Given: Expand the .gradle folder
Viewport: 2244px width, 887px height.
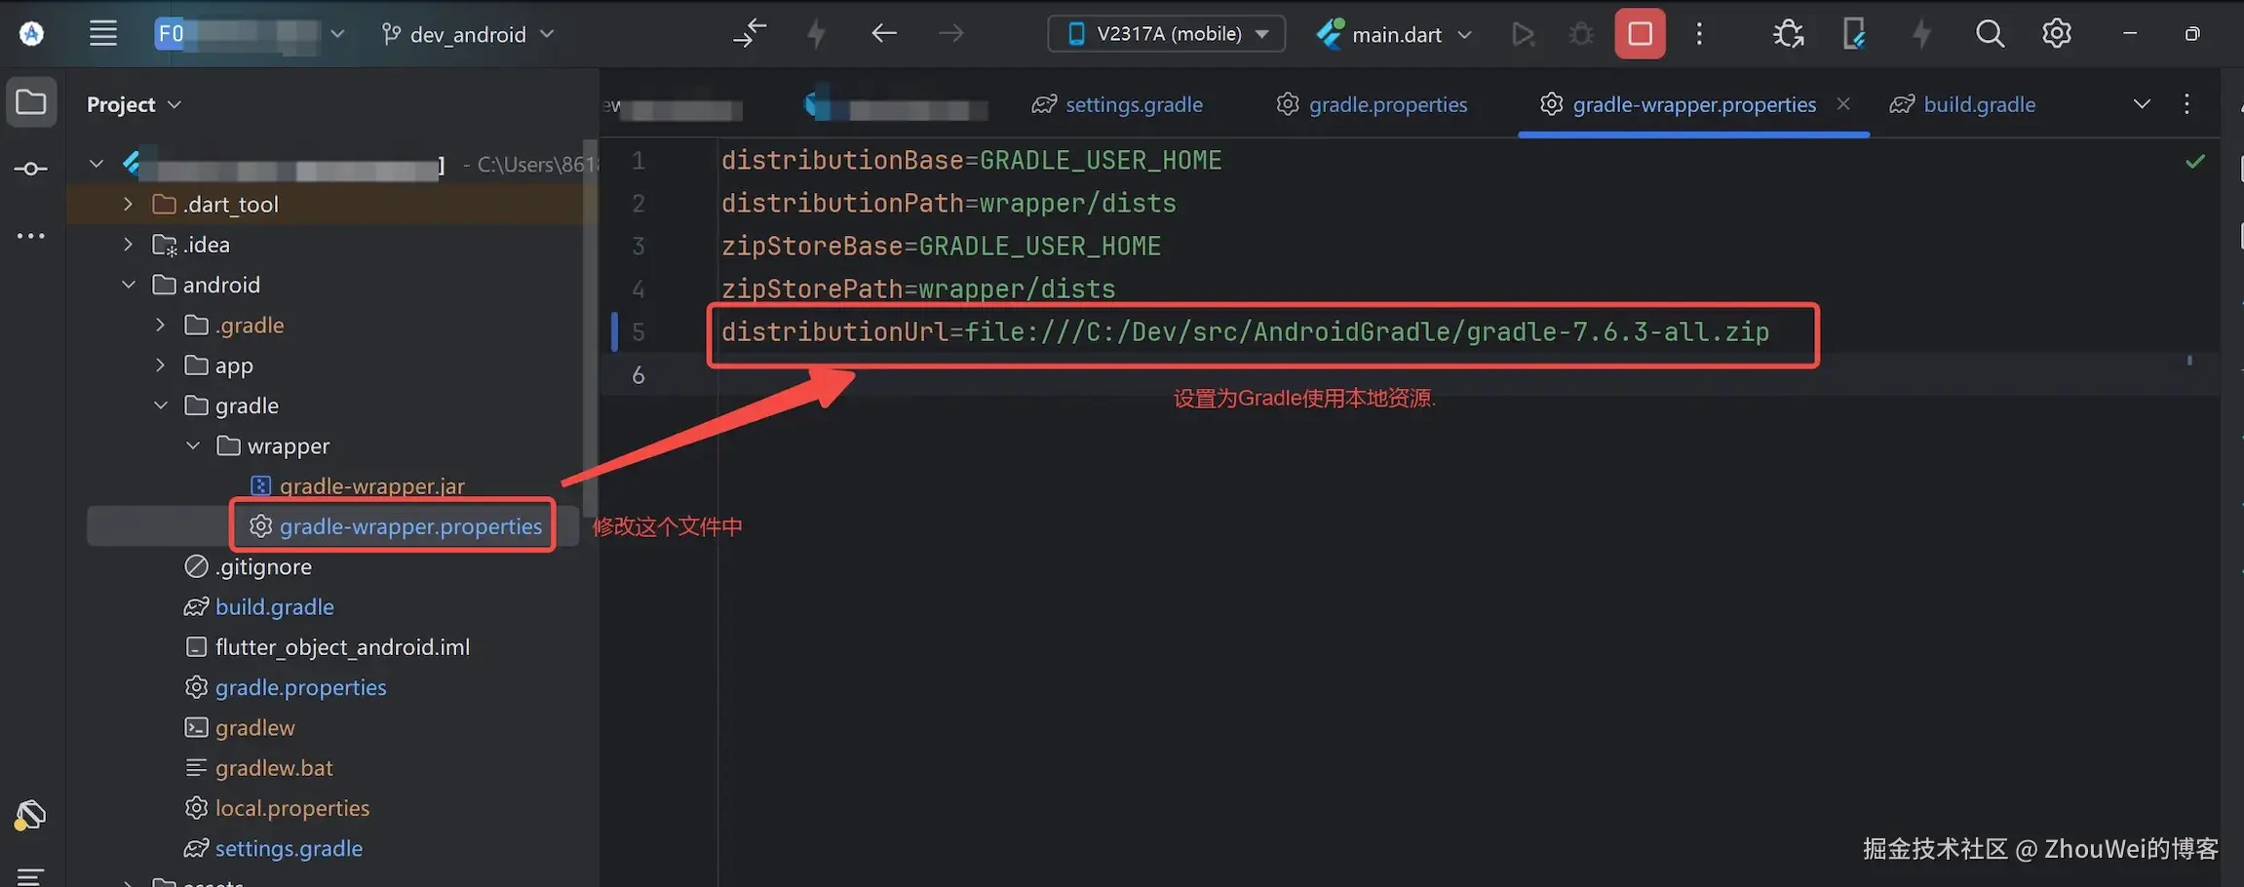Looking at the screenshot, I should 161,325.
